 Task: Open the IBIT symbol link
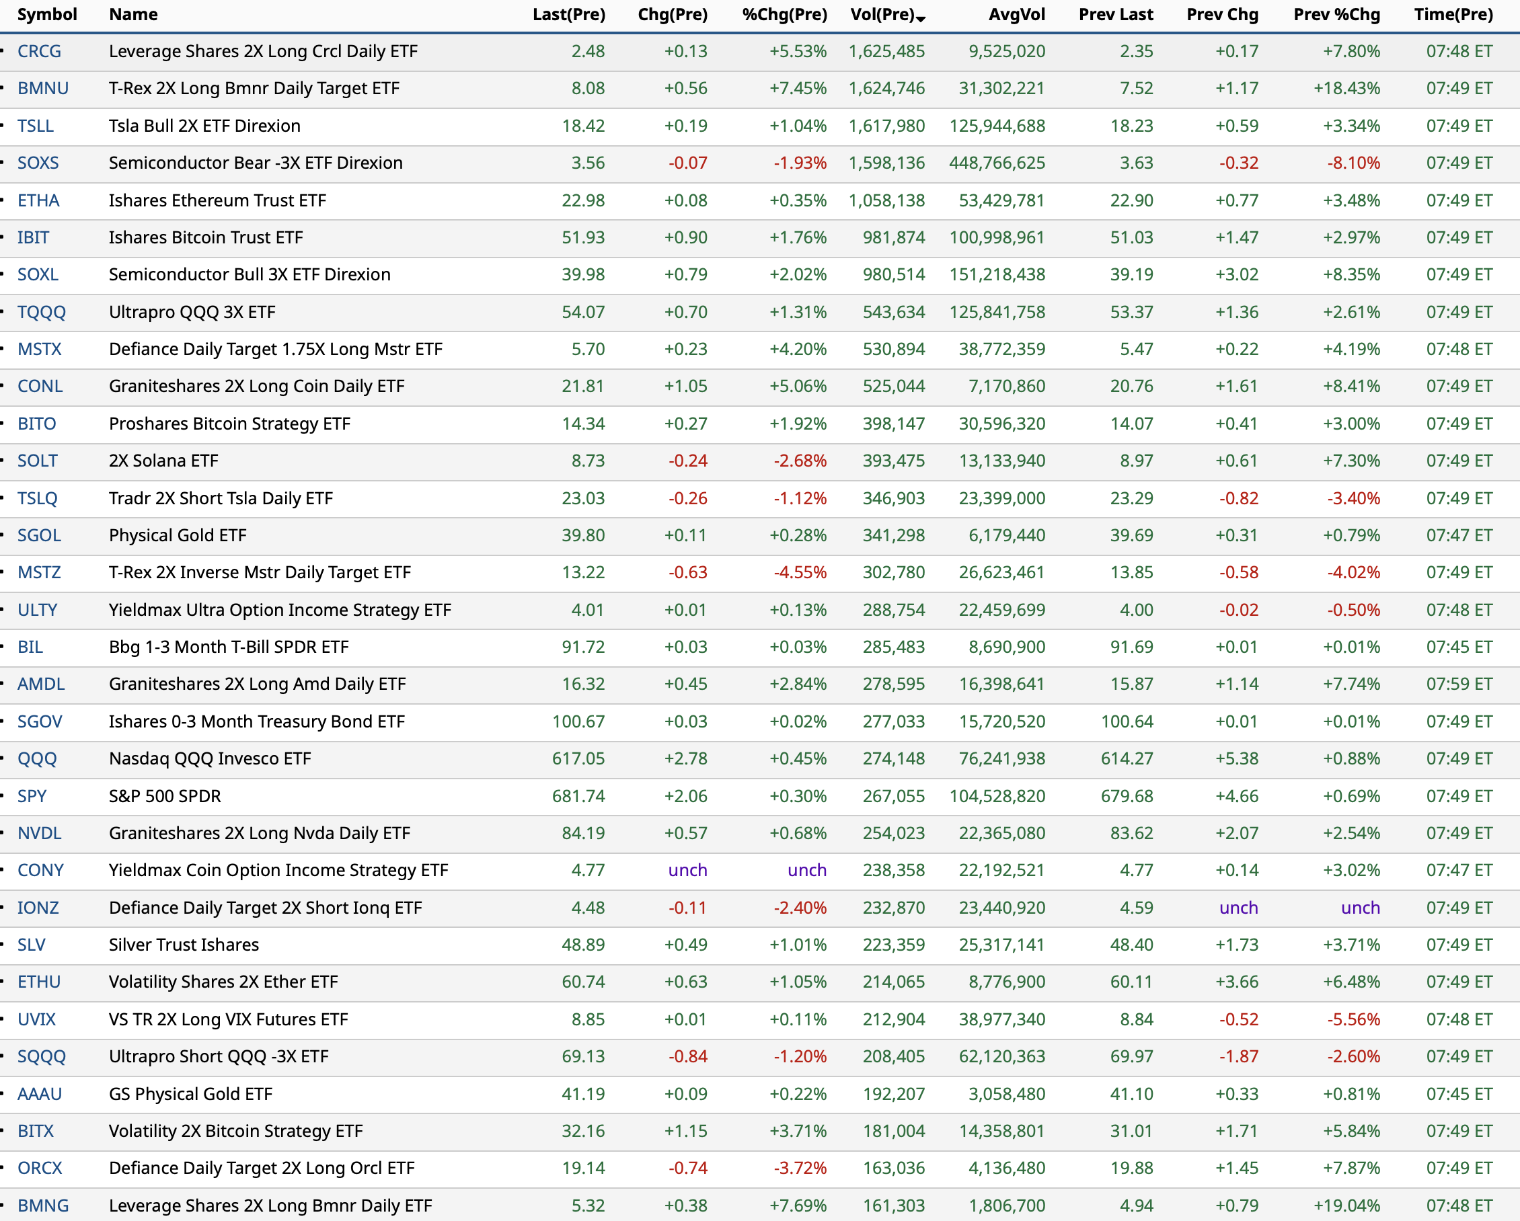(33, 237)
